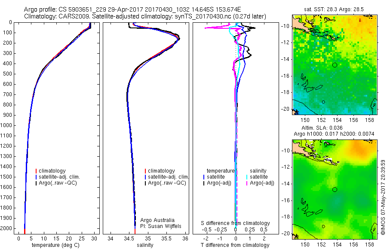Screen dimensions: 387x249
Task: Click black 'Argo(-adj)' temperature legend entry
Action: pyautogui.click(x=219, y=183)
